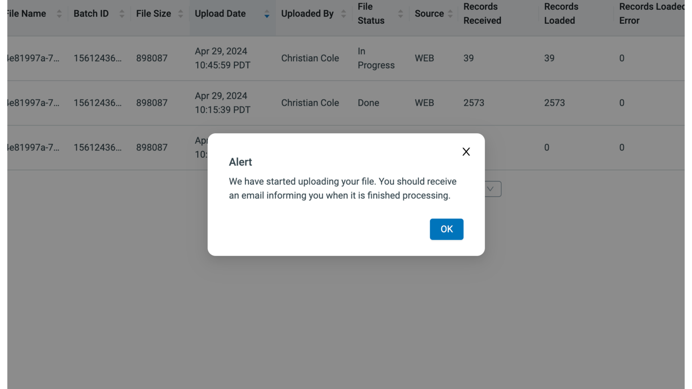The image size is (692, 389).
Task: Click the Records Received column header
Action: pos(482,13)
